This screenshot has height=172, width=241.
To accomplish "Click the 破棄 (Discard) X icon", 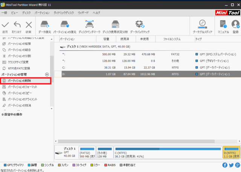I will [x=29, y=25].
